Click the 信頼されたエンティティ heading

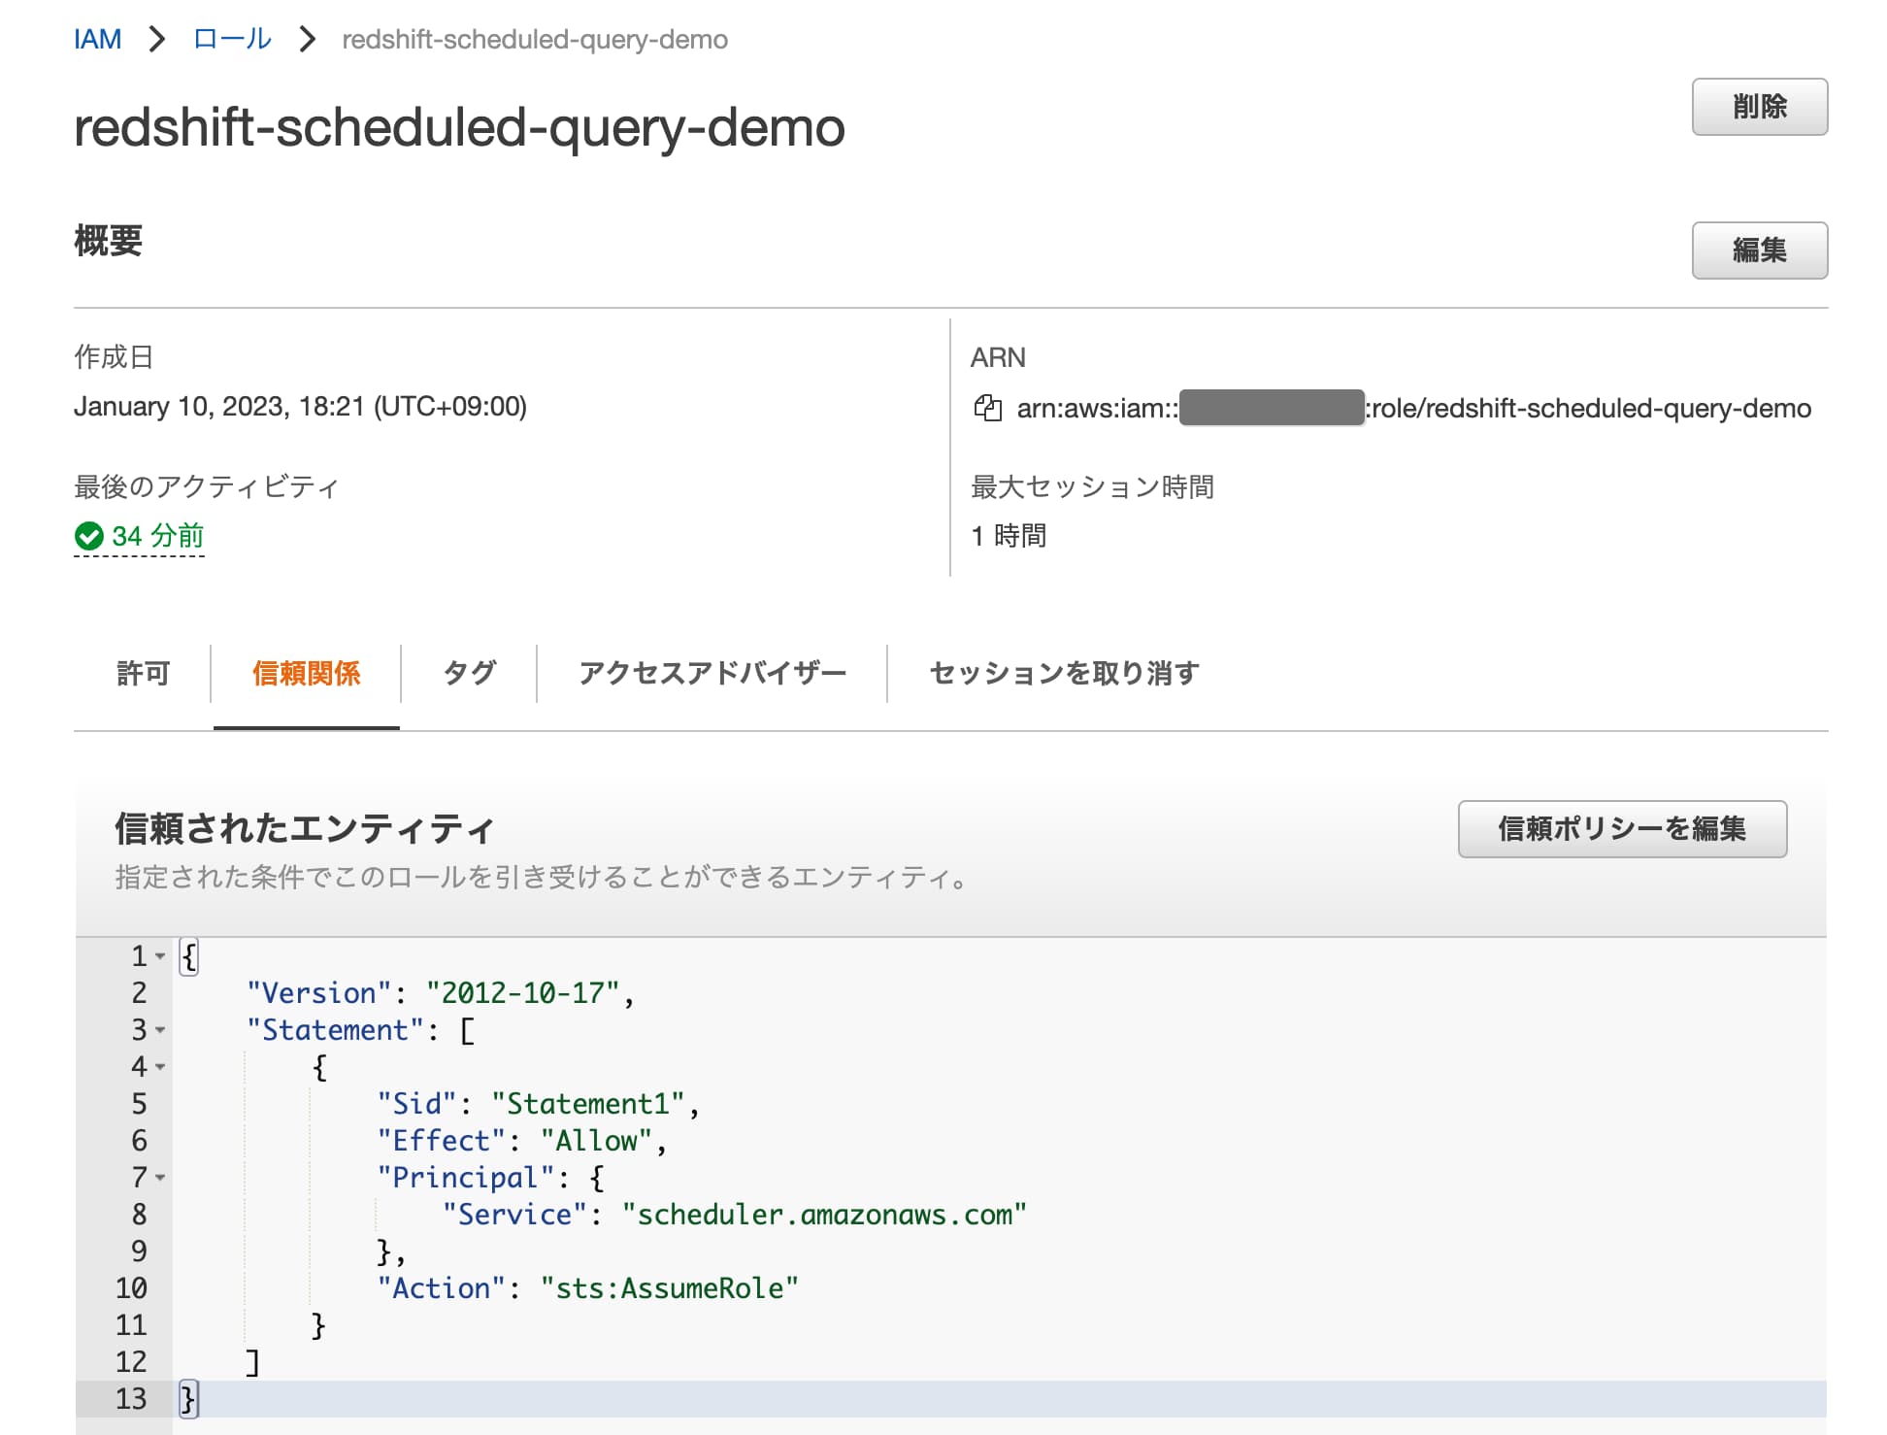[x=305, y=829]
